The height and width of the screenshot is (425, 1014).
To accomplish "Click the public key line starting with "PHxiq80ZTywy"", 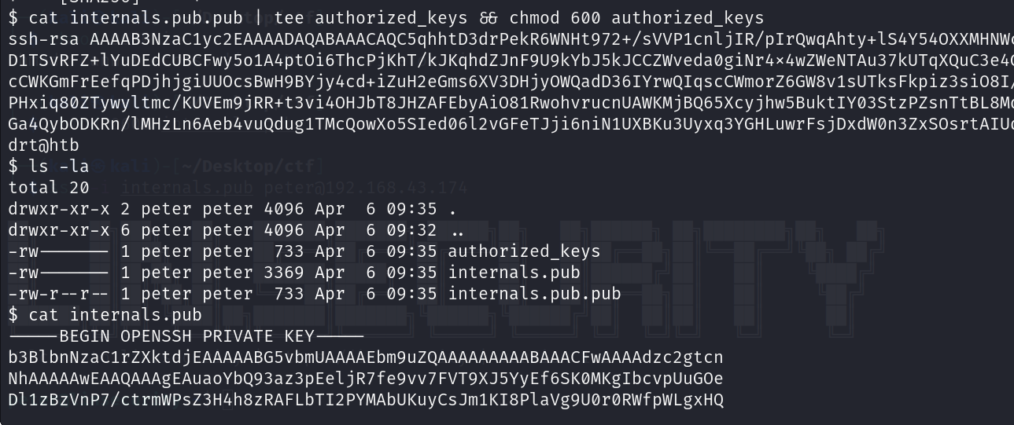I will pyautogui.click(x=503, y=102).
